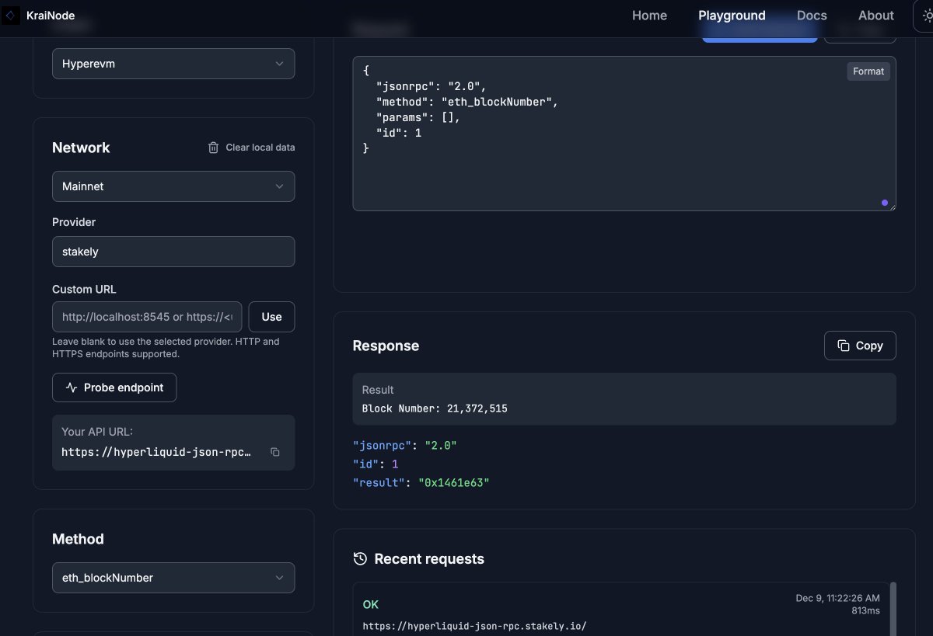Click the "jsonrpc": "2.0" response line
Viewport: 933px width, 636px height.
pos(405,446)
